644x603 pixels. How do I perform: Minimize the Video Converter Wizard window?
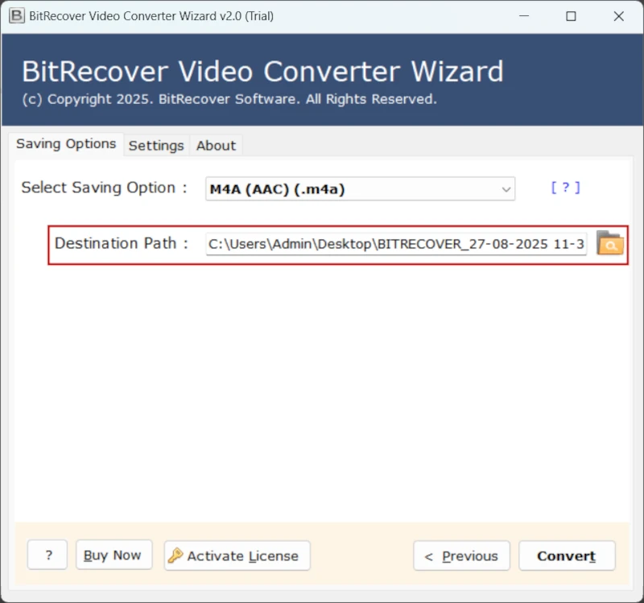pyautogui.click(x=523, y=16)
